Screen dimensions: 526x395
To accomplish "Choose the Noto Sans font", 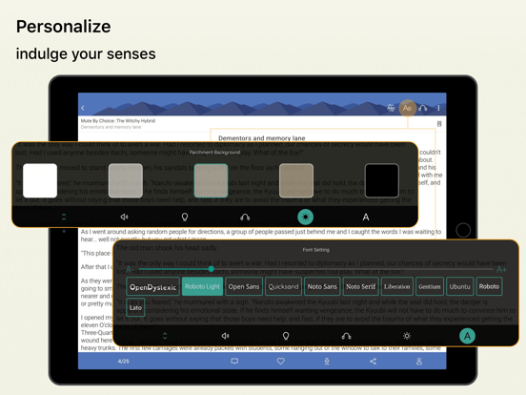I will tap(322, 286).
